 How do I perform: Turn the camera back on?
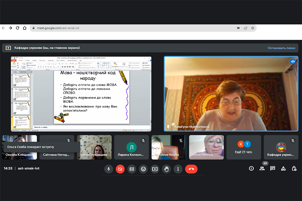120,169
